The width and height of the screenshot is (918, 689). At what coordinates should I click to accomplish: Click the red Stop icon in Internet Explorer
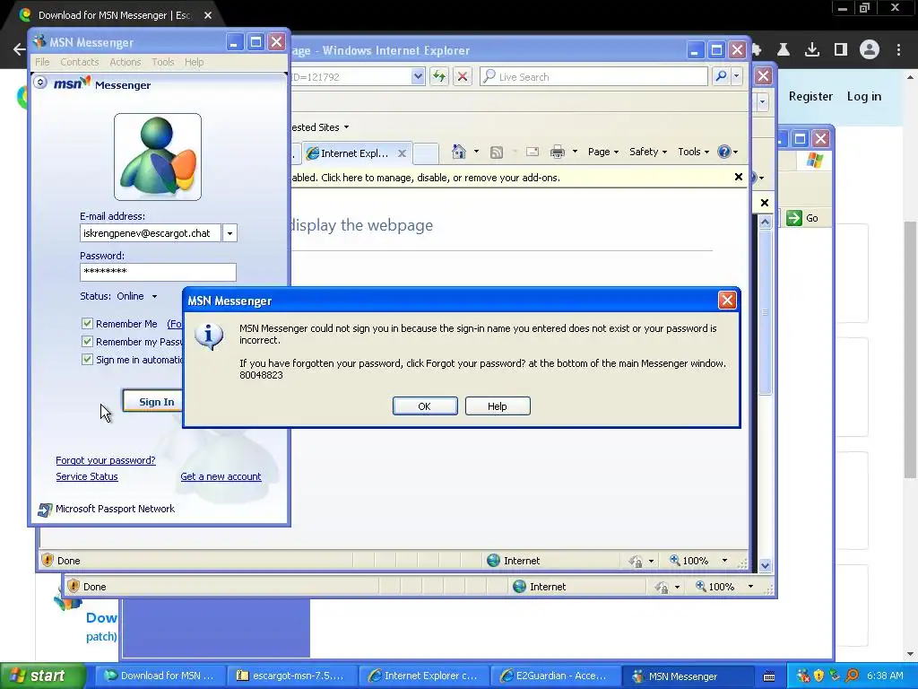pos(463,76)
